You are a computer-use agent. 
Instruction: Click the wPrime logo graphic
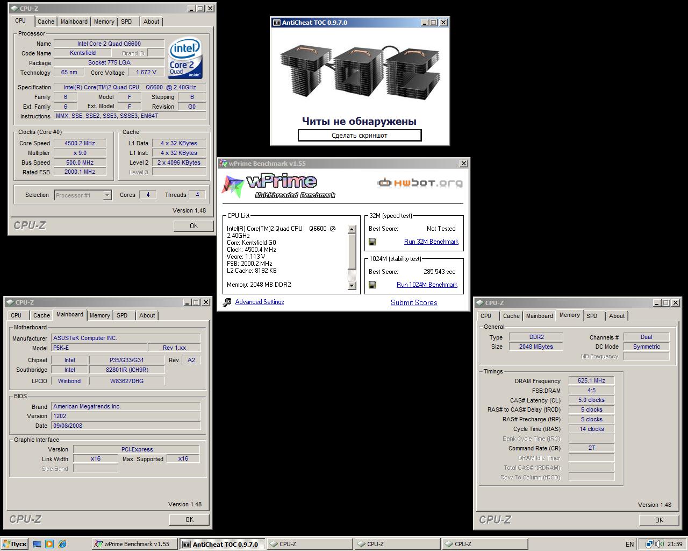click(279, 186)
